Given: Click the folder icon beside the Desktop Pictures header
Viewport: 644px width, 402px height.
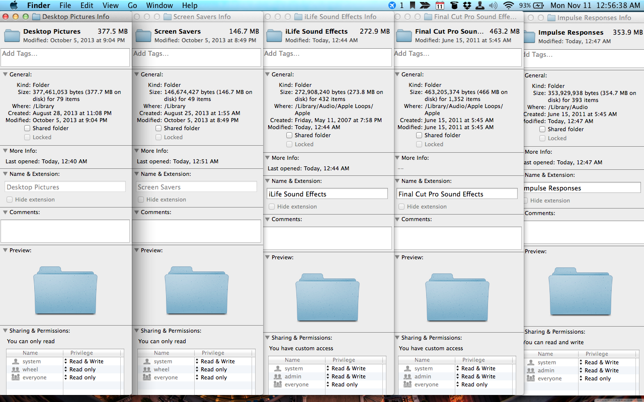Looking at the screenshot, I should click(12, 35).
